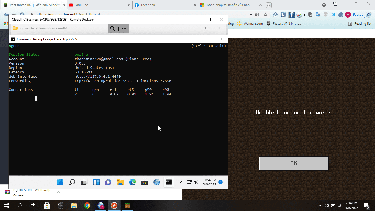Open the browser Extensions puzzle icon
375x211 pixels.
(341, 15)
